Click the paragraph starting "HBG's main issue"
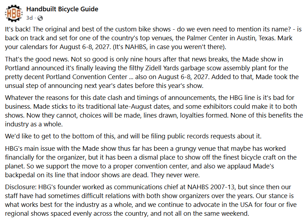308x221 pixels. 151,162
